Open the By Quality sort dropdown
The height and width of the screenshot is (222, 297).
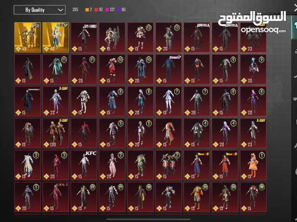pos(39,10)
